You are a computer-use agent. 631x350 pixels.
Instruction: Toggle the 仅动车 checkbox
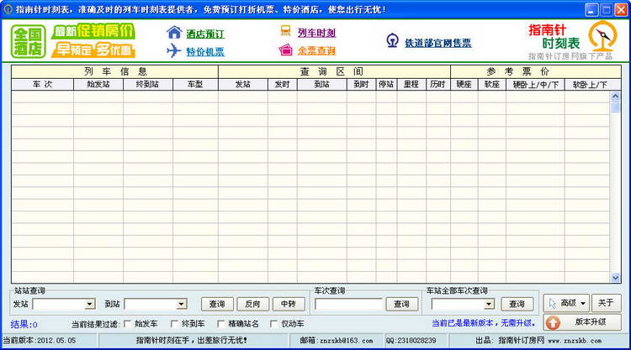click(274, 324)
